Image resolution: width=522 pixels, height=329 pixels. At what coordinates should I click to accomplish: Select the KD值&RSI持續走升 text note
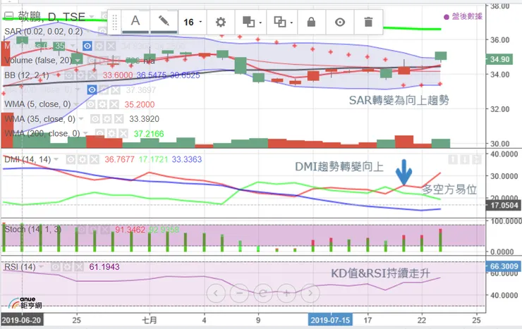pyautogui.click(x=380, y=273)
